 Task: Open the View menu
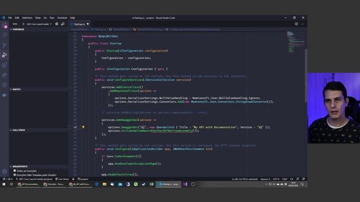tap(38, 17)
